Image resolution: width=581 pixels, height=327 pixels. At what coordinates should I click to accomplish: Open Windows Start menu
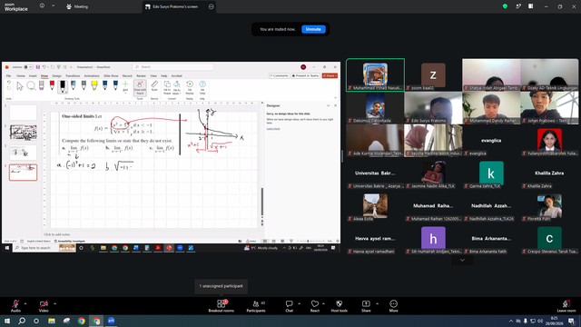click(x=7, y=321)
